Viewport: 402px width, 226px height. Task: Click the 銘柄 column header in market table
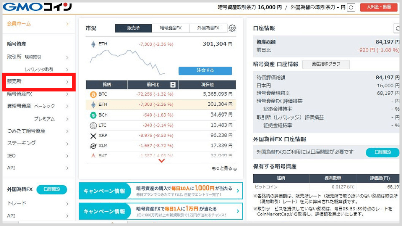tap(107, 85)
